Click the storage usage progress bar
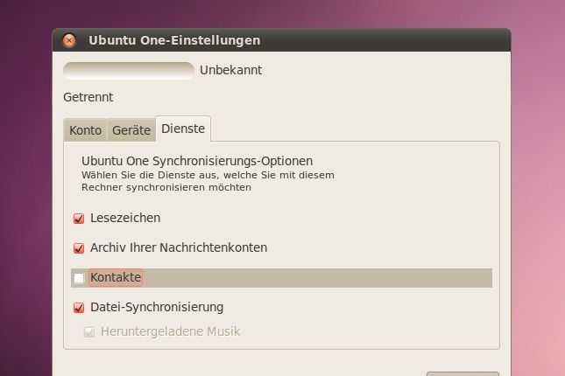 [129, 70]
